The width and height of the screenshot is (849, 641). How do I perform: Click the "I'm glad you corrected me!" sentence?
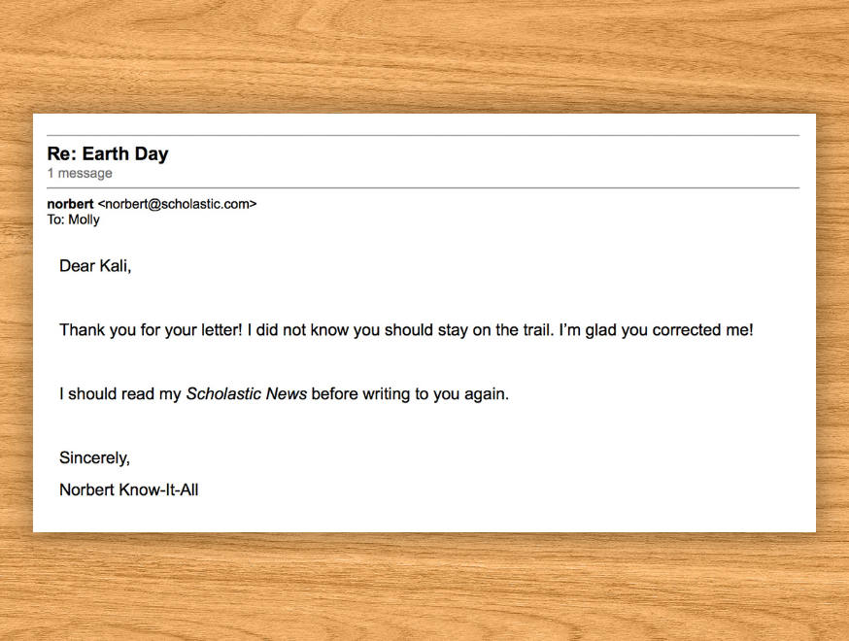tap(656, 330)
